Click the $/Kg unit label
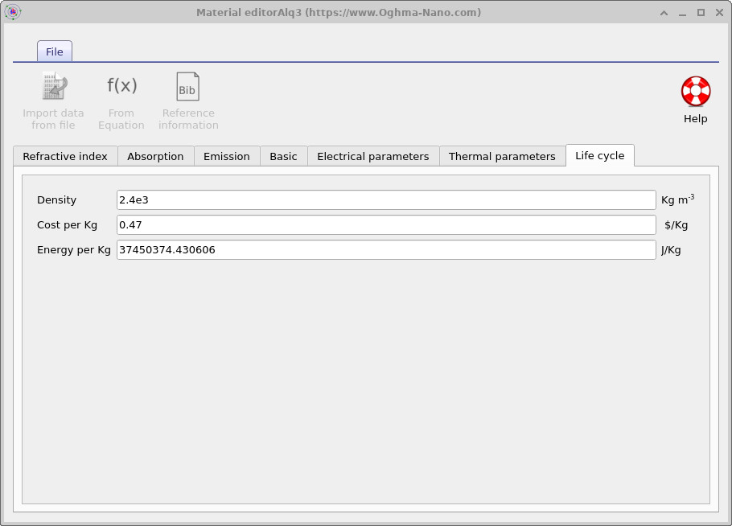The image size is (732, 526). (x=676, y=224)
